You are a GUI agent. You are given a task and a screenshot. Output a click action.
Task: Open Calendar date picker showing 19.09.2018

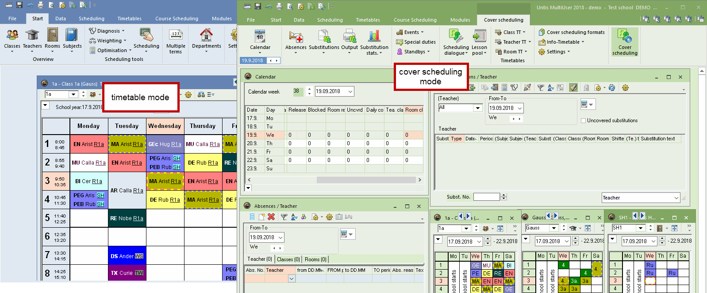[x=334, y=91]
